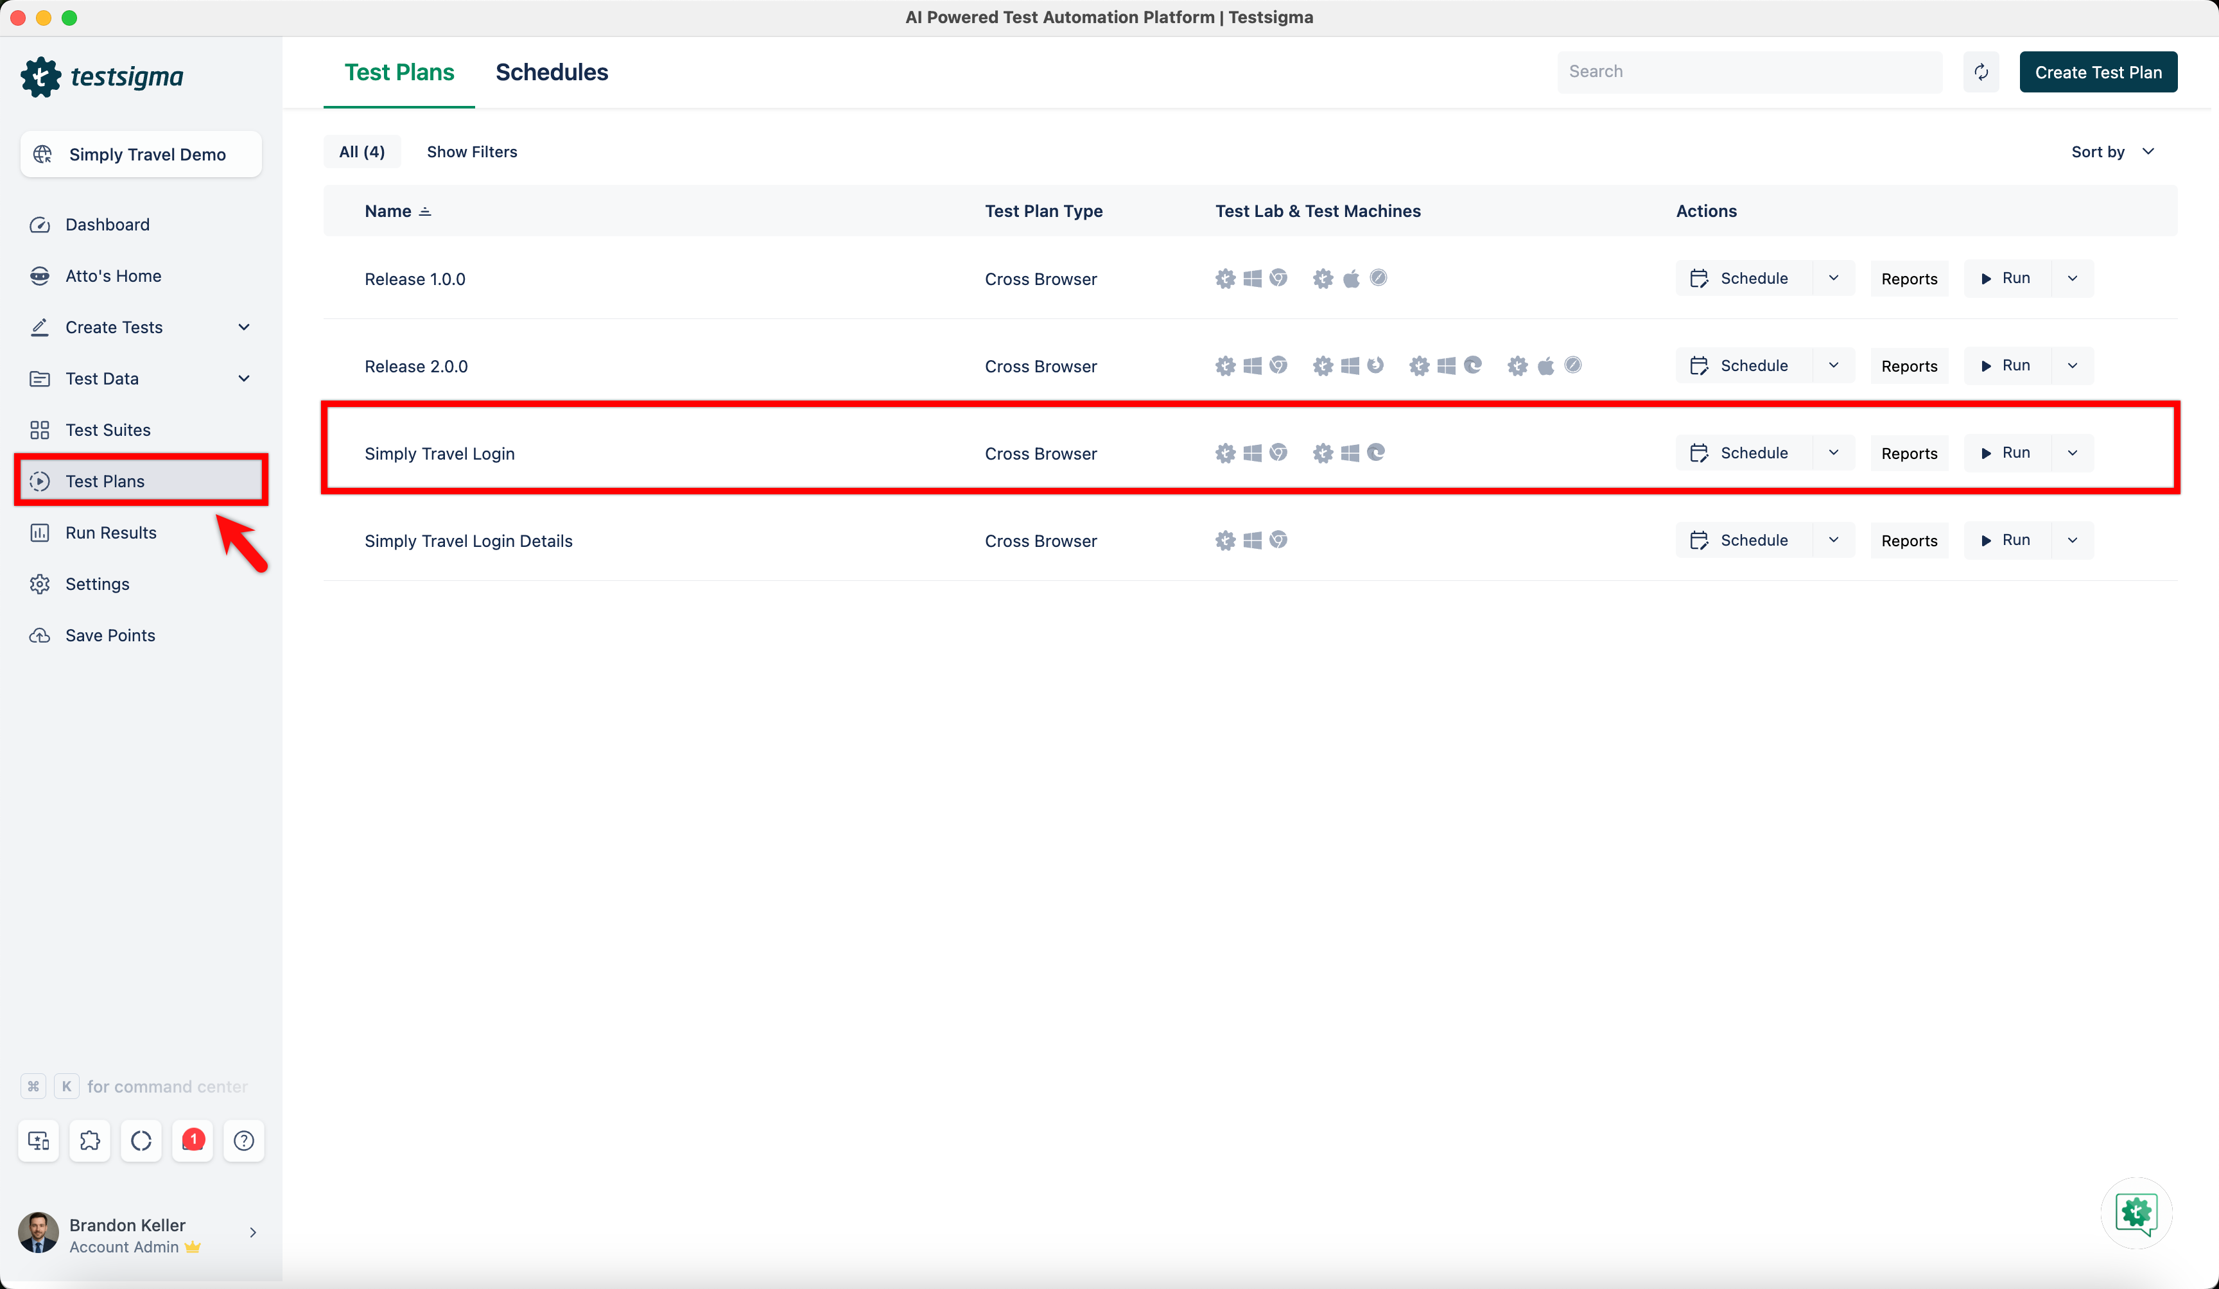Click the Search input field

point(1749,72)
